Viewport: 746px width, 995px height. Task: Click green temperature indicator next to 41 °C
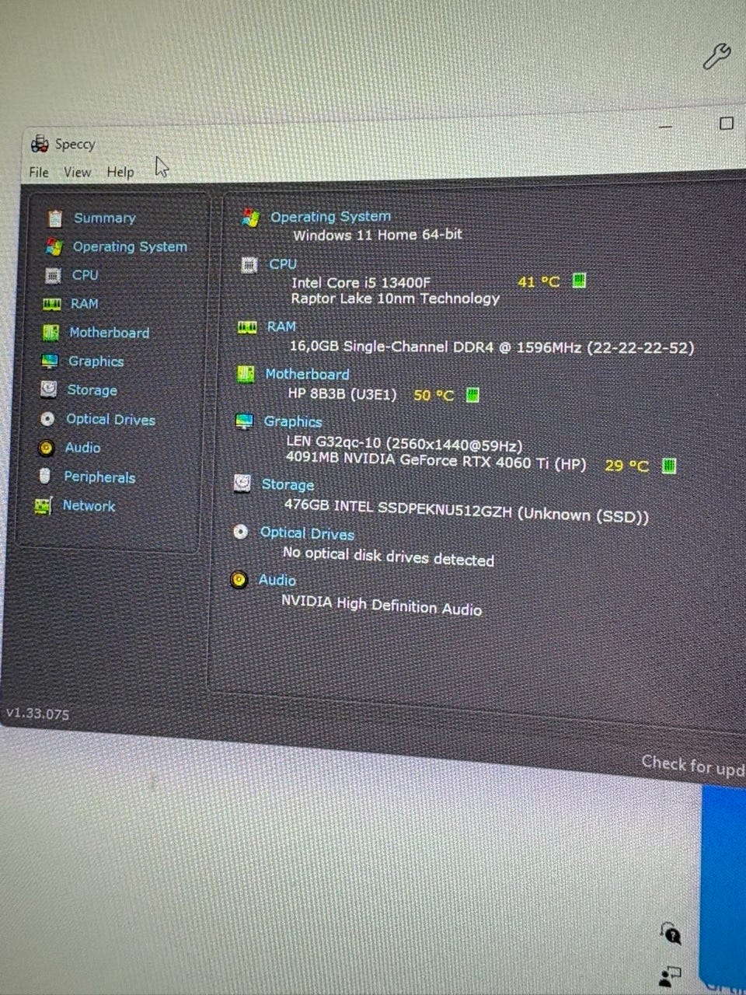(x=579, y=280)
